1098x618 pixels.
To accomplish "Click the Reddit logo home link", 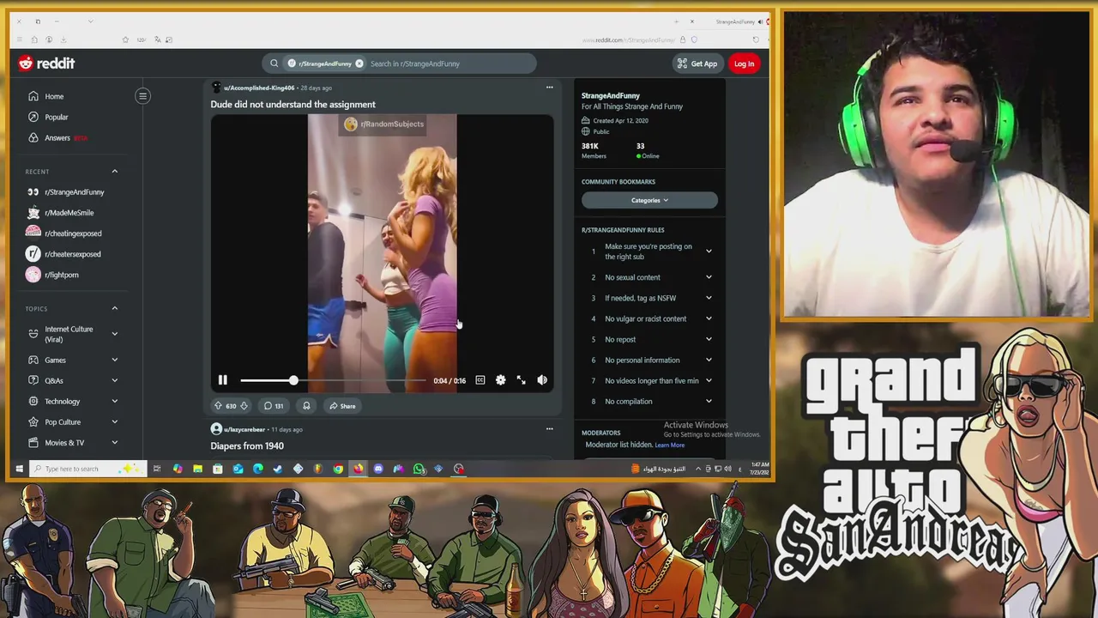I will [x=46, y=64].
